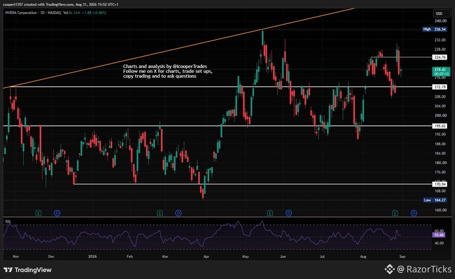The image size is (455, 279).
Task: Click the earnings E marker in late August
Action: tap(395, 213)
